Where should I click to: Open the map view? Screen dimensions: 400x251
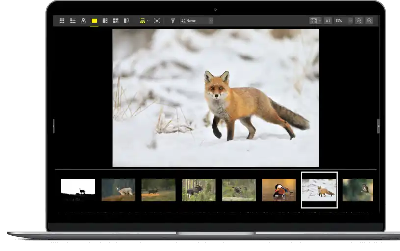(83, 21)
